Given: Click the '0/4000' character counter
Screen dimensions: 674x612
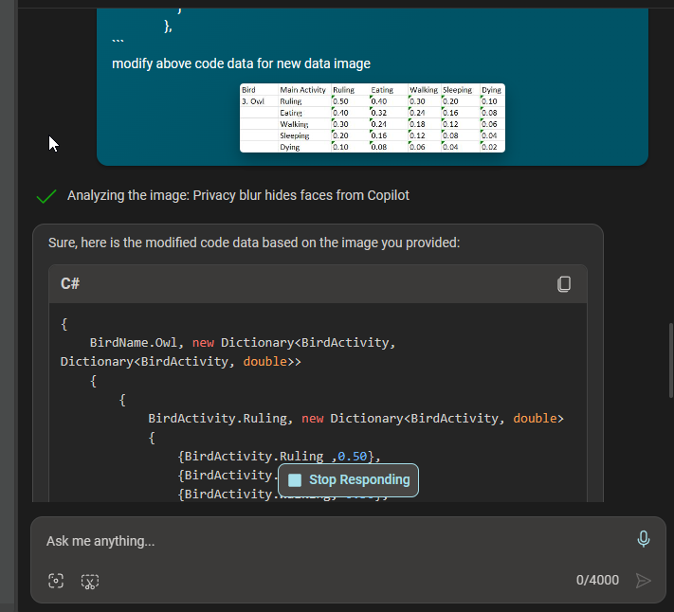Looking at the screenshot, I should pyautogui.click(x=597, y=580).
